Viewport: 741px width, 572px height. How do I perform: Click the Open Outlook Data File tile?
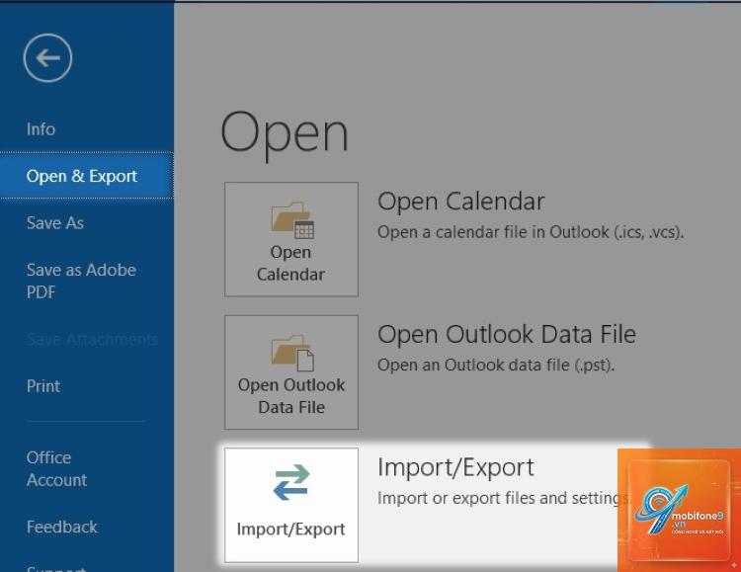tap(291, 372)
